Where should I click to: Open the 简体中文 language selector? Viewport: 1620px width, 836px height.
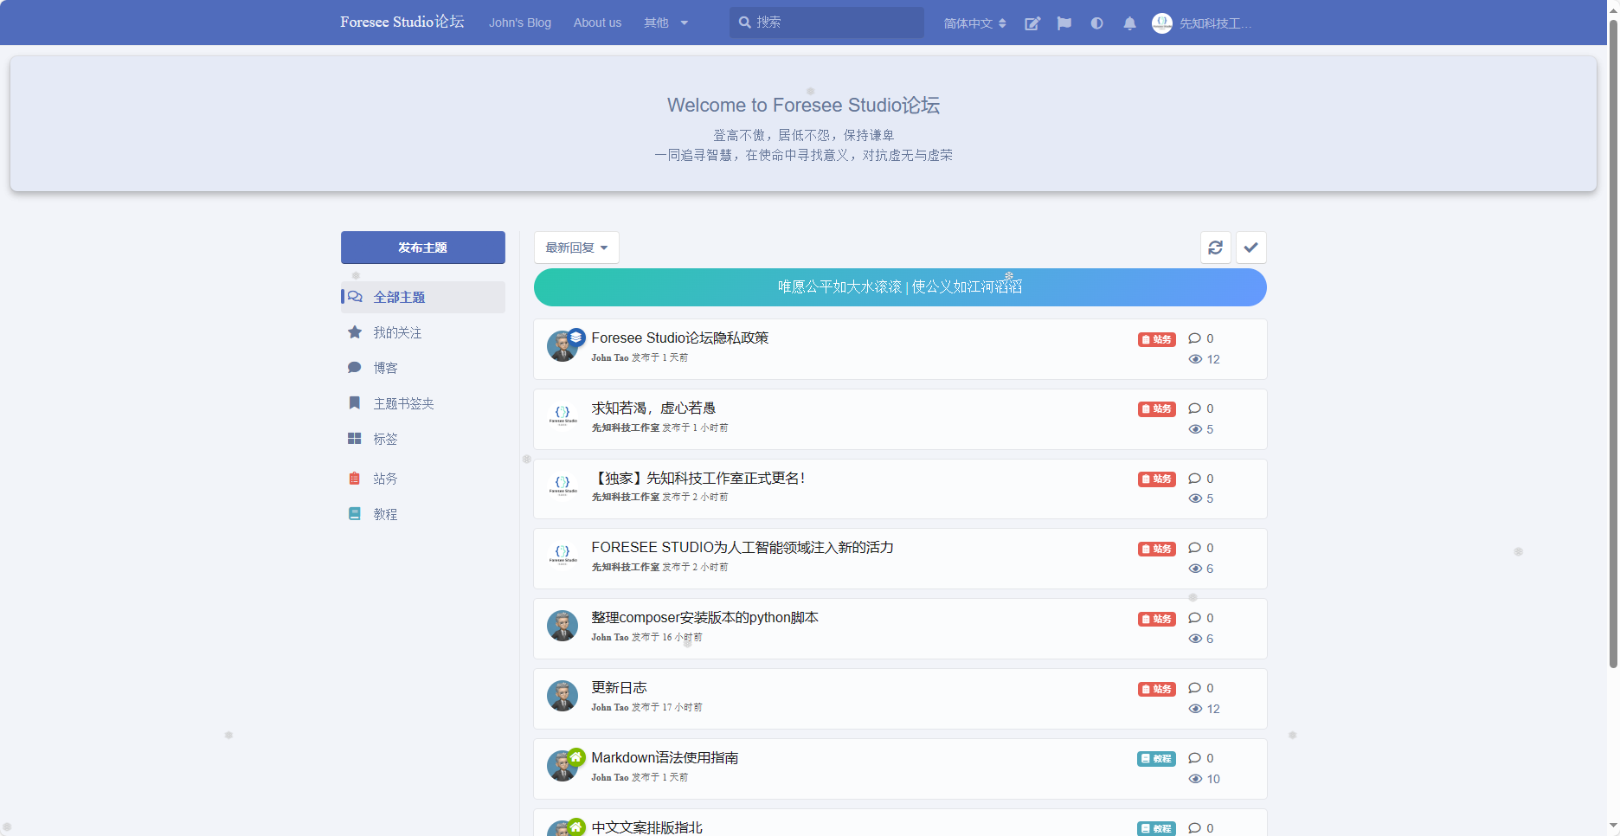pyautogui.click(x=974, y=23)
